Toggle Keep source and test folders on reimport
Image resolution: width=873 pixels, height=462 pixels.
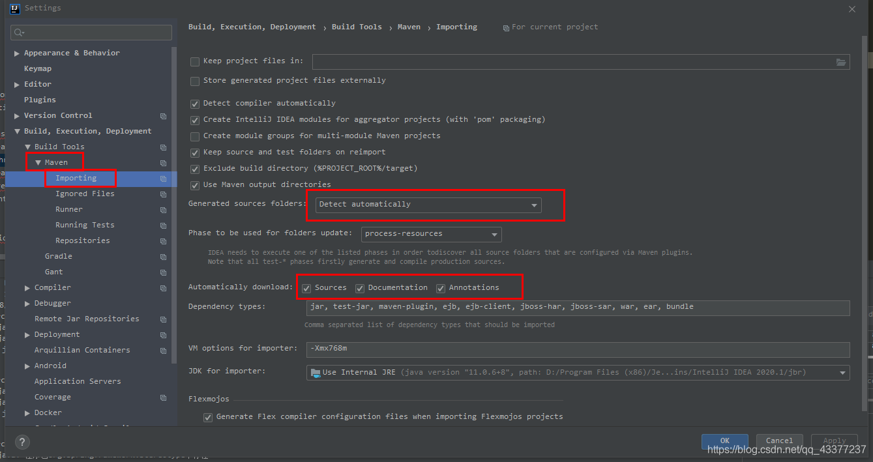tap(195, 152)
